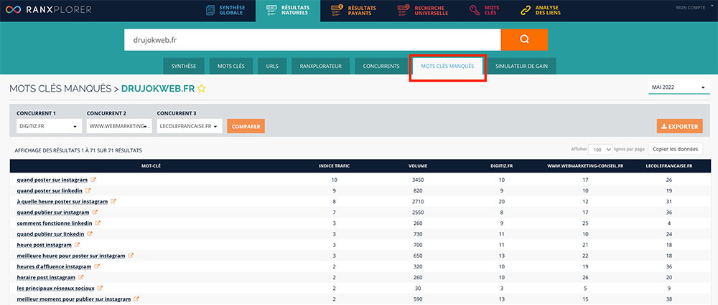The height and width of the screenshot is (305, 718).
Task: Open the Analyse des Liens section
Action: [x=541, y=10]
